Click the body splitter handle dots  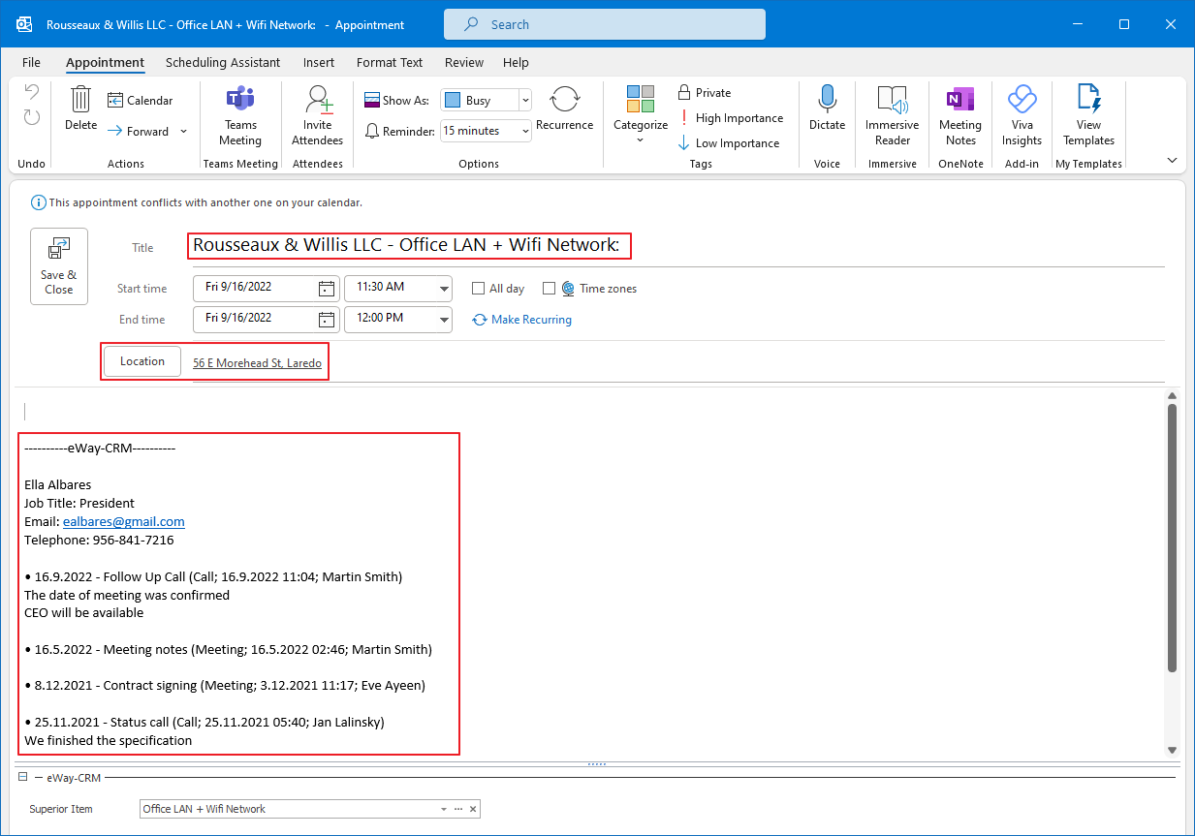pos(597,764)
